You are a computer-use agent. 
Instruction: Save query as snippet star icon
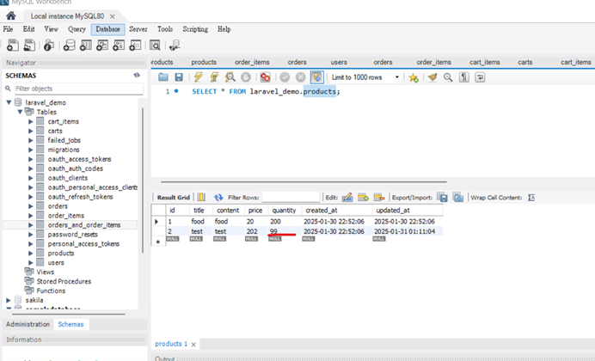coord(414,77)
